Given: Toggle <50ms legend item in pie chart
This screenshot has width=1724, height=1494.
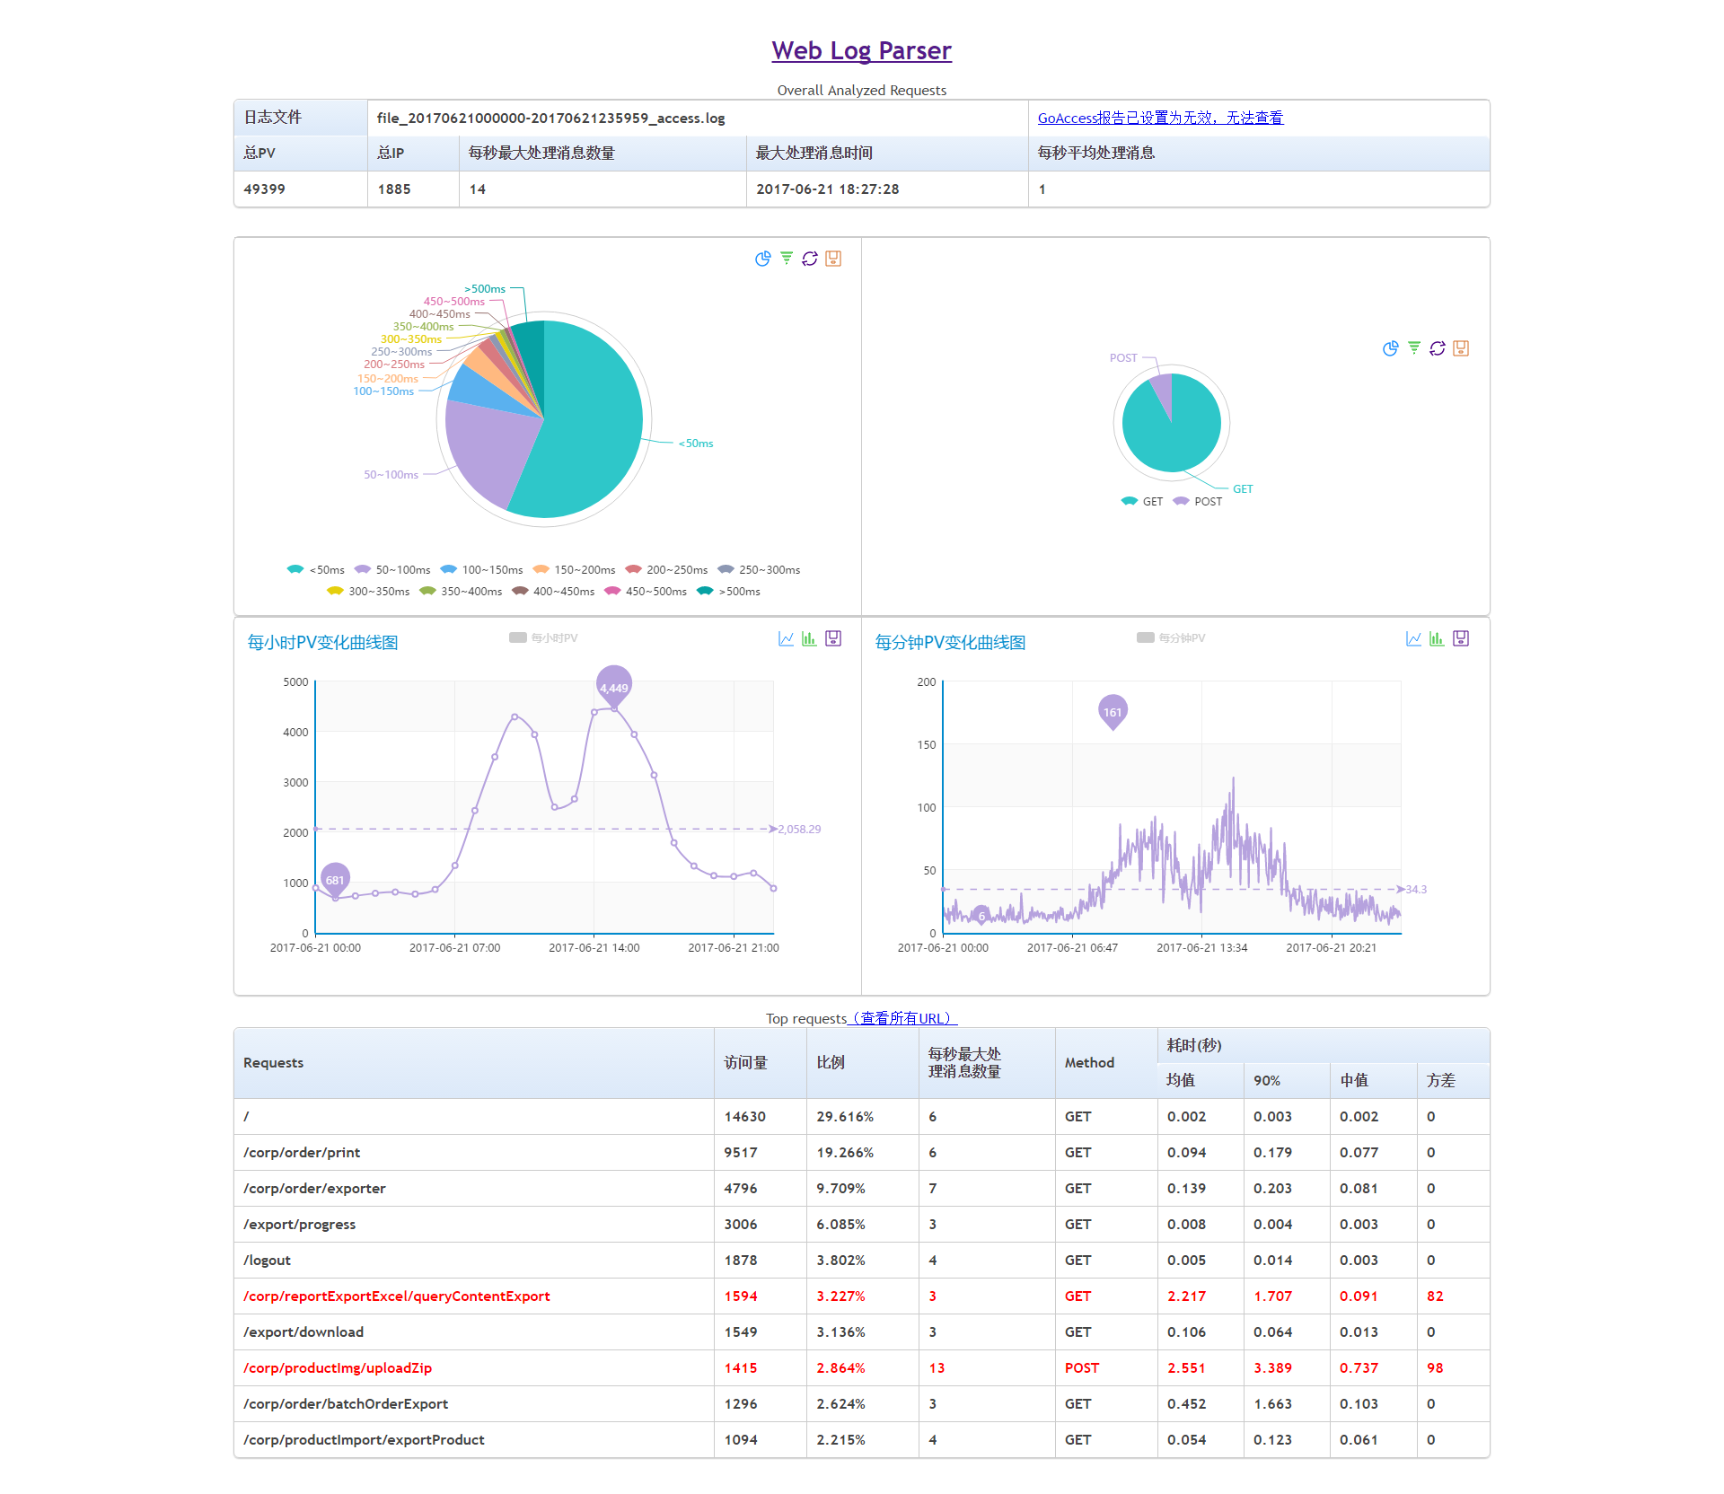Looking at the screenshot, I should pyautogui.click(x=316, y=570).
